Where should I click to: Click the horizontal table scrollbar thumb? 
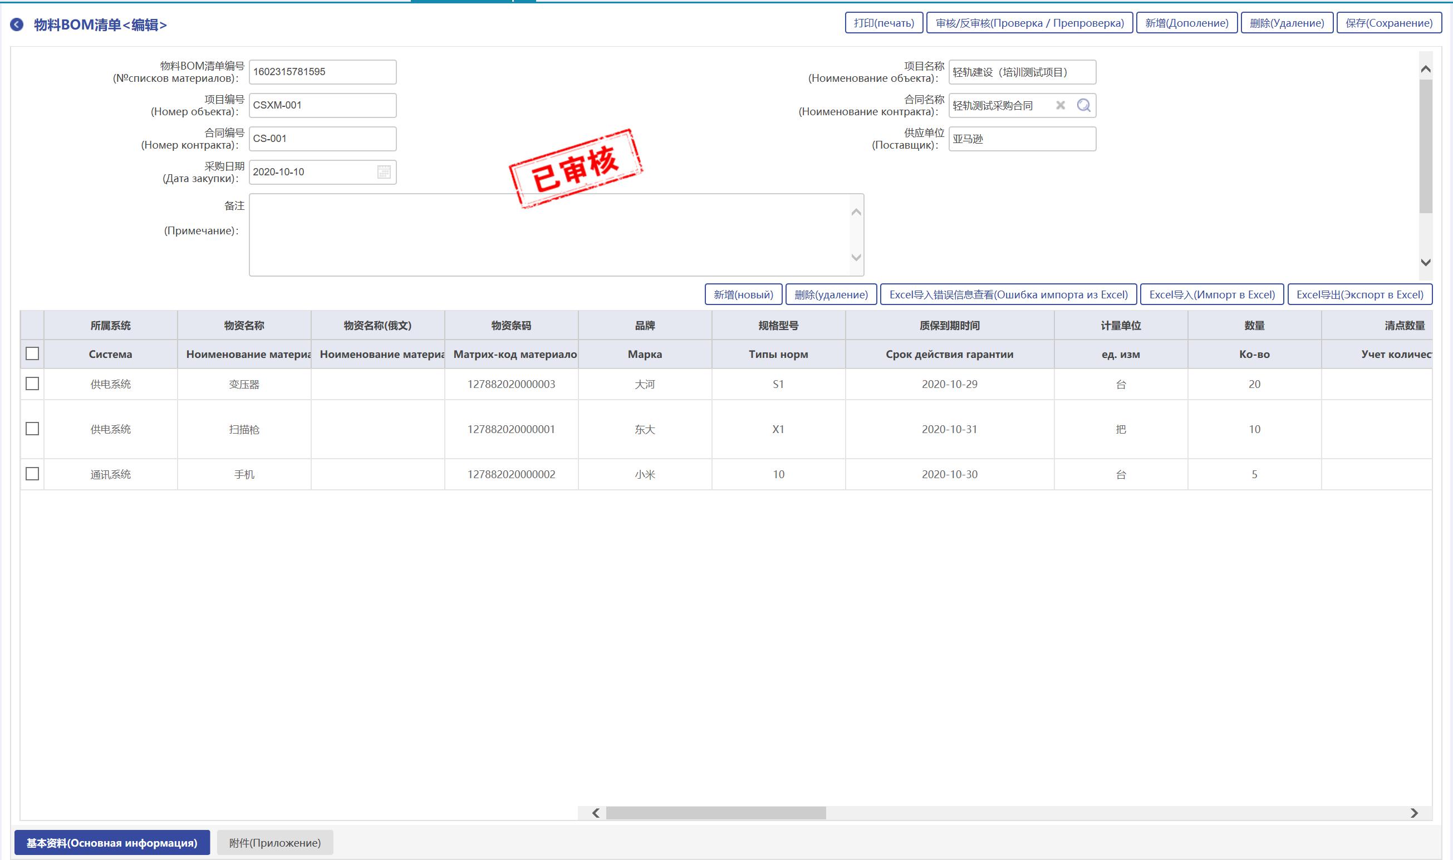coord(715,813)
